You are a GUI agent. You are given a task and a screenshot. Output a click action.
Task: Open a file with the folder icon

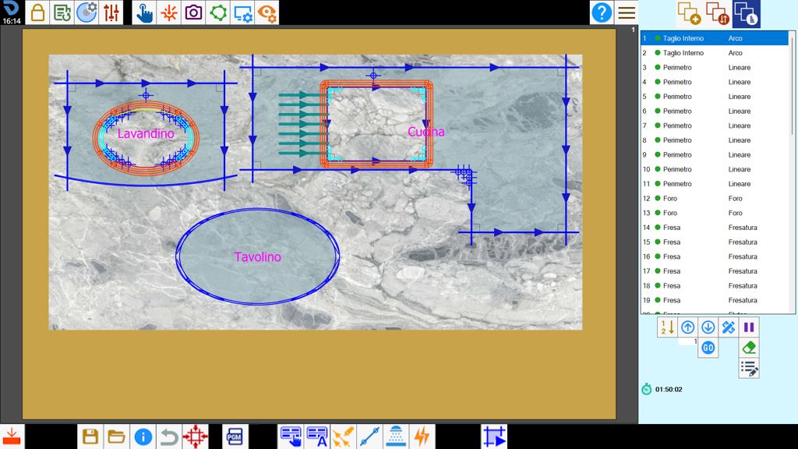pos(117,437)
